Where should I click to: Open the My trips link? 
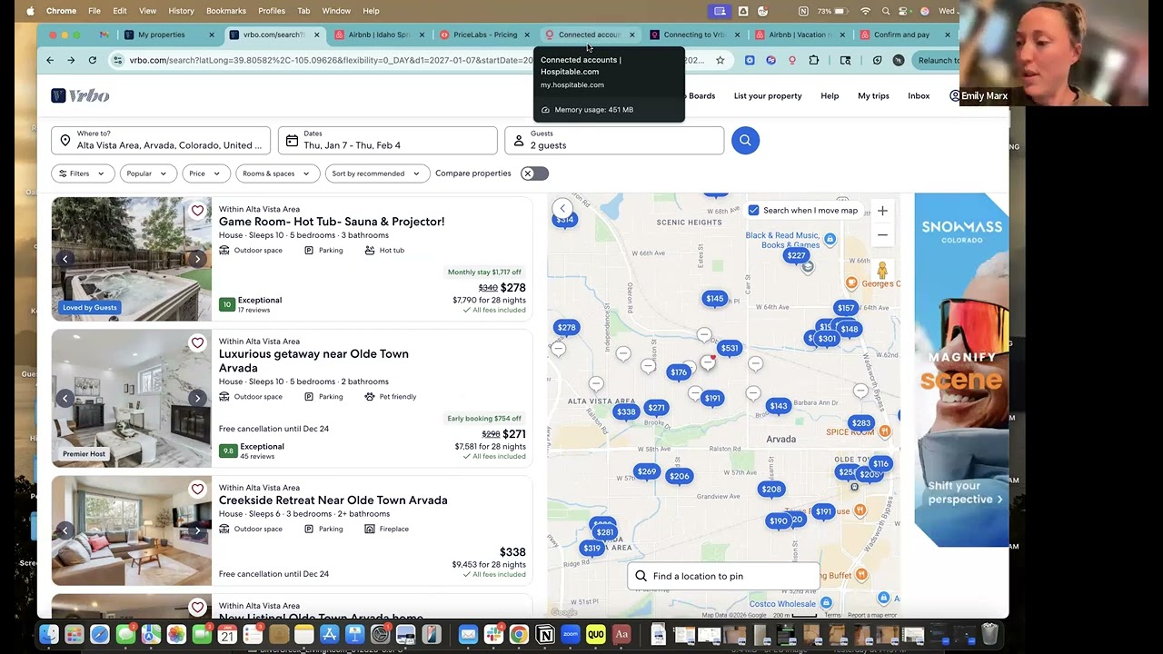[x=873, y=96]
